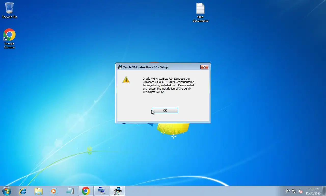Click the keyboard-and-monitor taskbar icon
326x196 pixels.
(x=101, y=191)
